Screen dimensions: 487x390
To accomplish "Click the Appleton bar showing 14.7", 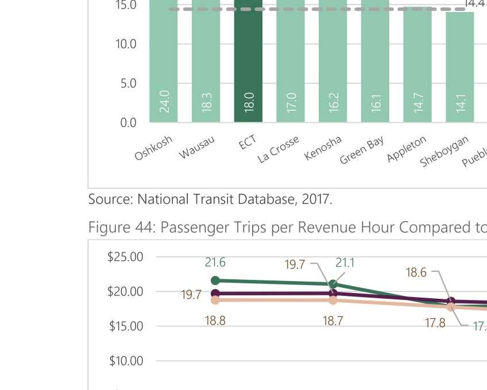I will 418,63.
